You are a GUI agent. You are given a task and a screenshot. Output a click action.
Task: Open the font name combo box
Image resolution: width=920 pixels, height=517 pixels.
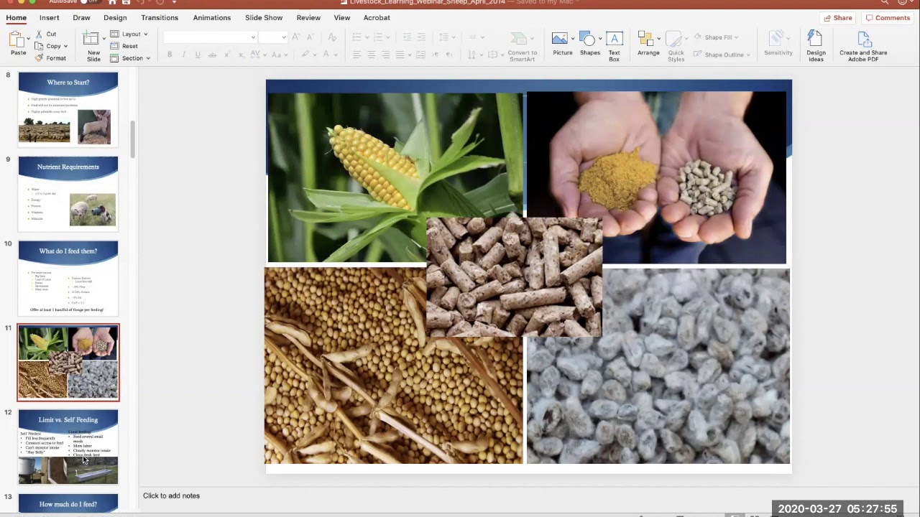pyautogui.click(x=210, y=37)
